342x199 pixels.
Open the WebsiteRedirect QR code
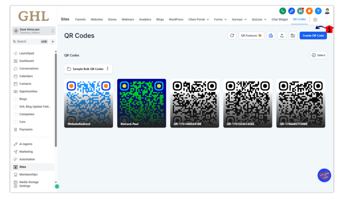click(89, 103)
